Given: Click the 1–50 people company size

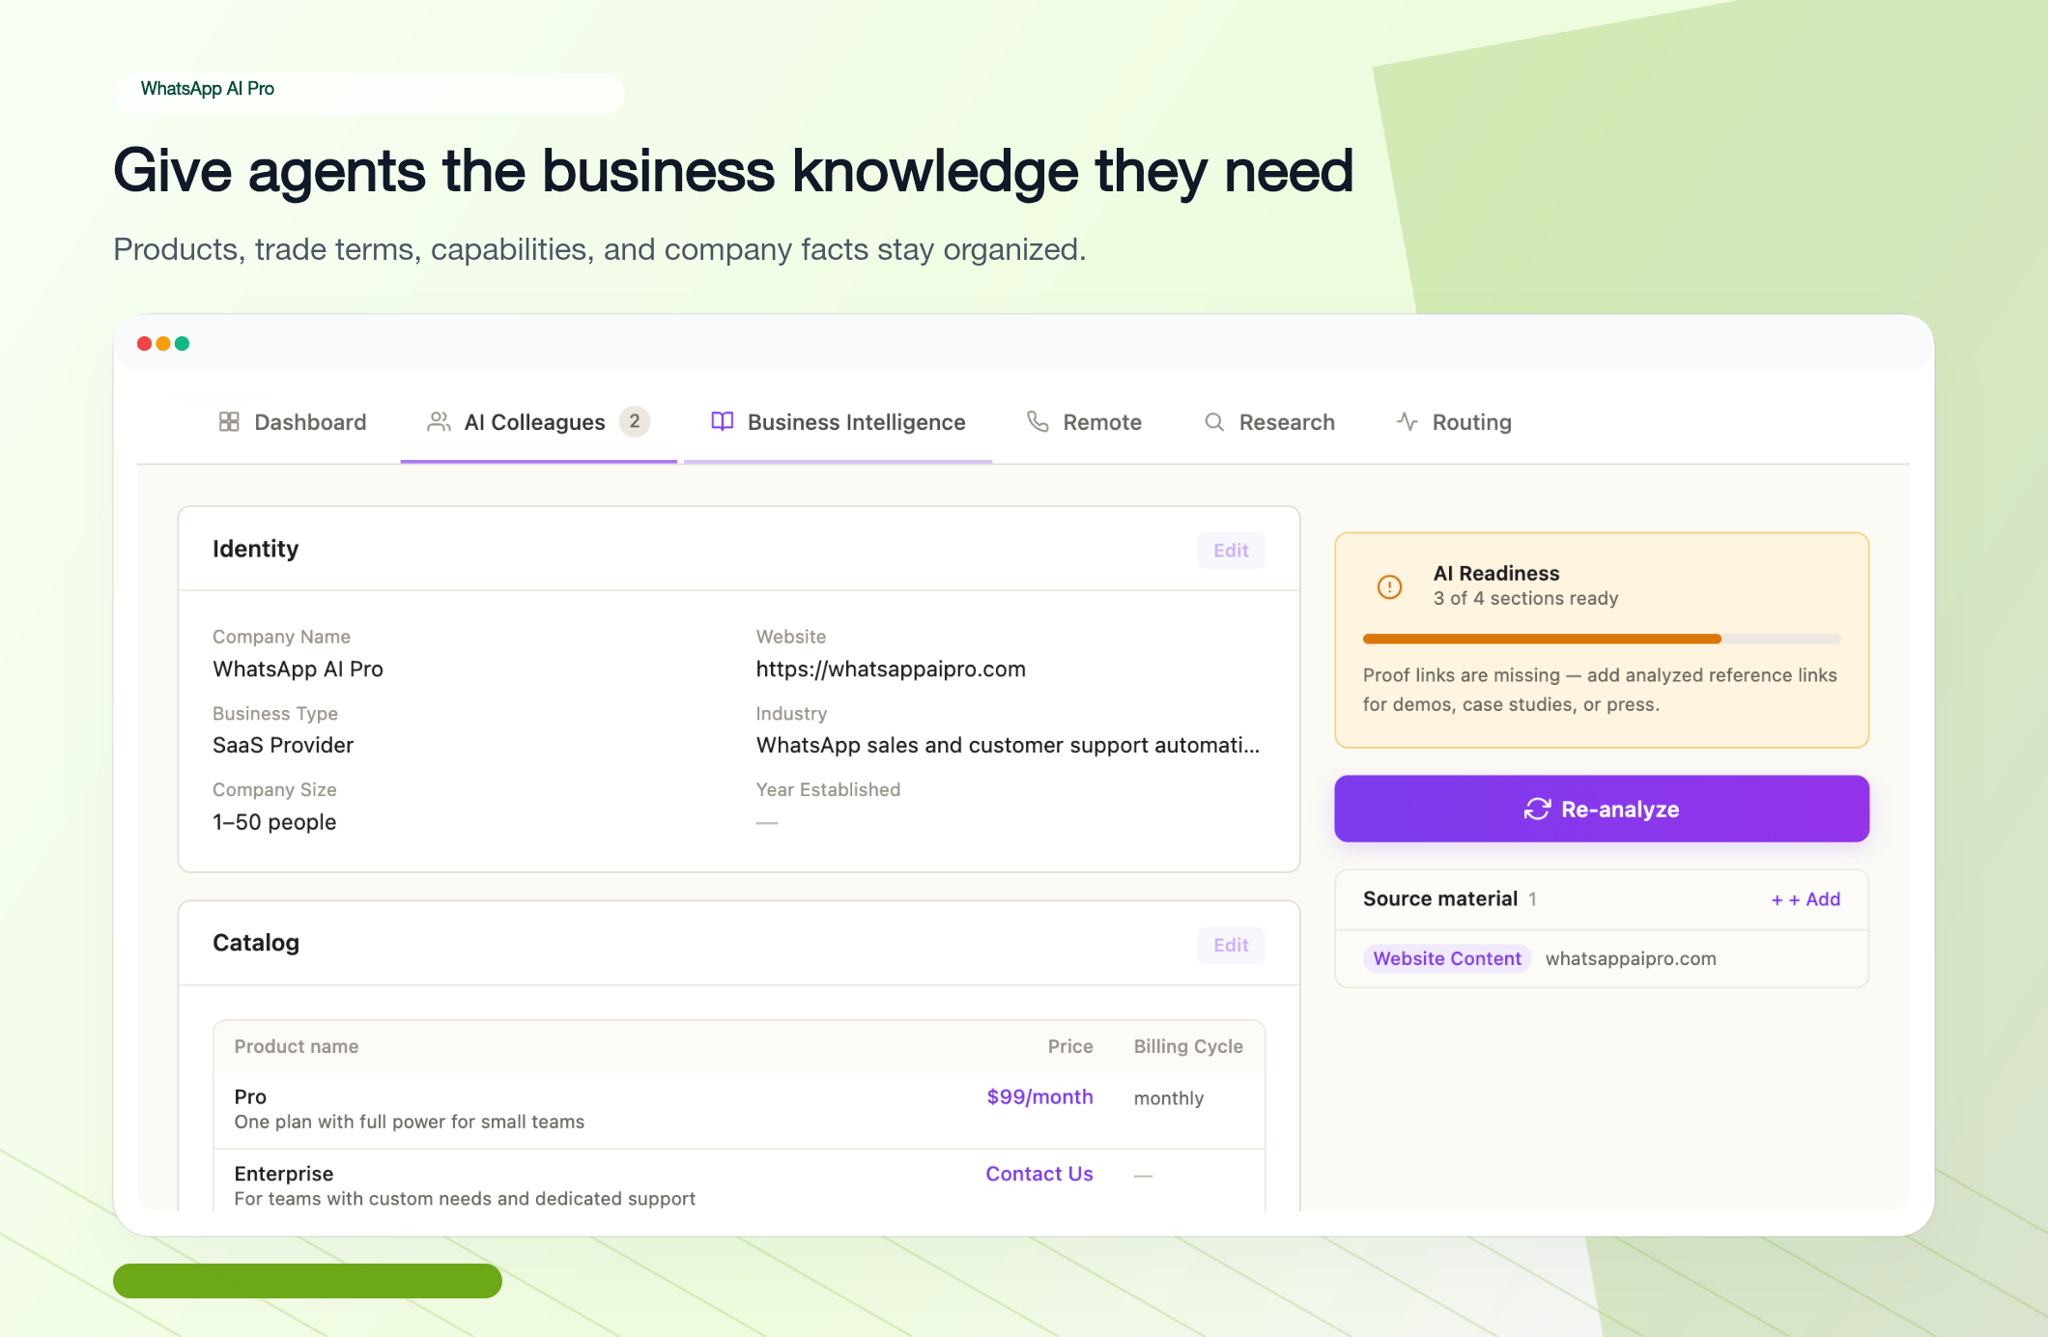Looking at the screenshot, I should click(x=274, y=822).
